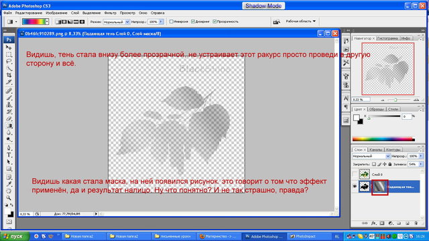
Task: Toggle lock image pixels
Action: (379, 164)
